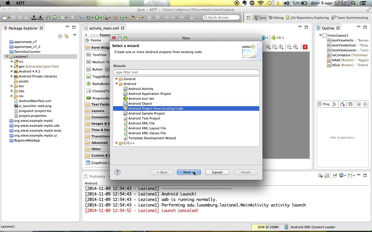This screenshot has height=232, width=372.
Task: Click the Pin Console icon
Action: (x=335, y=175)
